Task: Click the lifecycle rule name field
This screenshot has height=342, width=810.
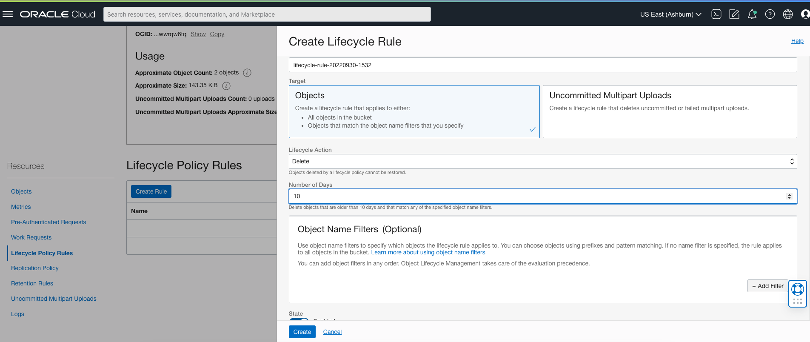Action: (x=542, y=65)
